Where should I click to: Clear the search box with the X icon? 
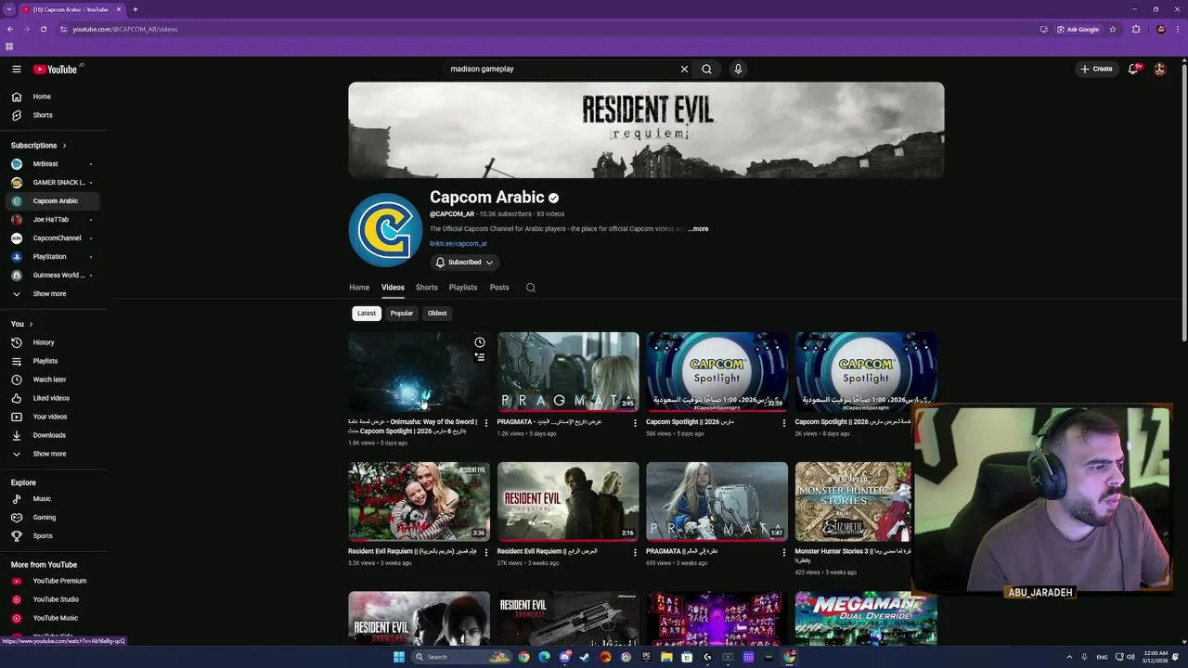click(x=684, y=69)
